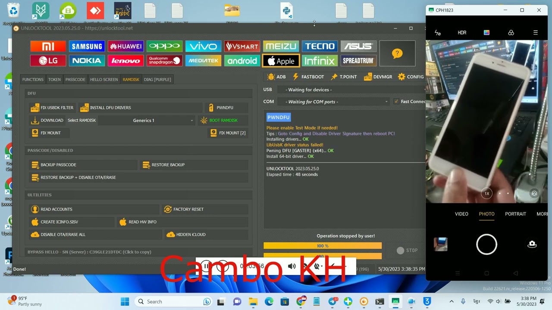Select the Meizu brand tile
Screen dimensions: 552x310
[x=281, y=46]
